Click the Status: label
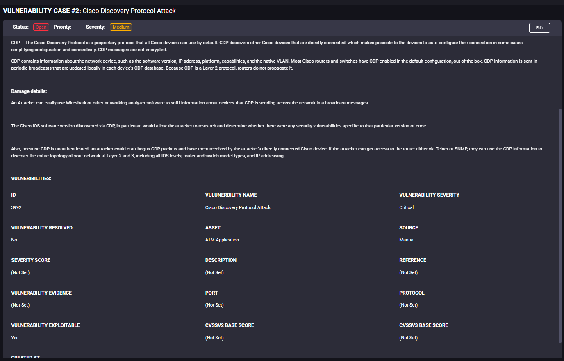The image size is (564, 361). tap(20, 27)
